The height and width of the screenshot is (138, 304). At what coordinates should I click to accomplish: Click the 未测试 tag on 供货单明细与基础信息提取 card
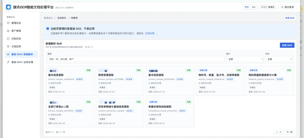pos(102,119)
